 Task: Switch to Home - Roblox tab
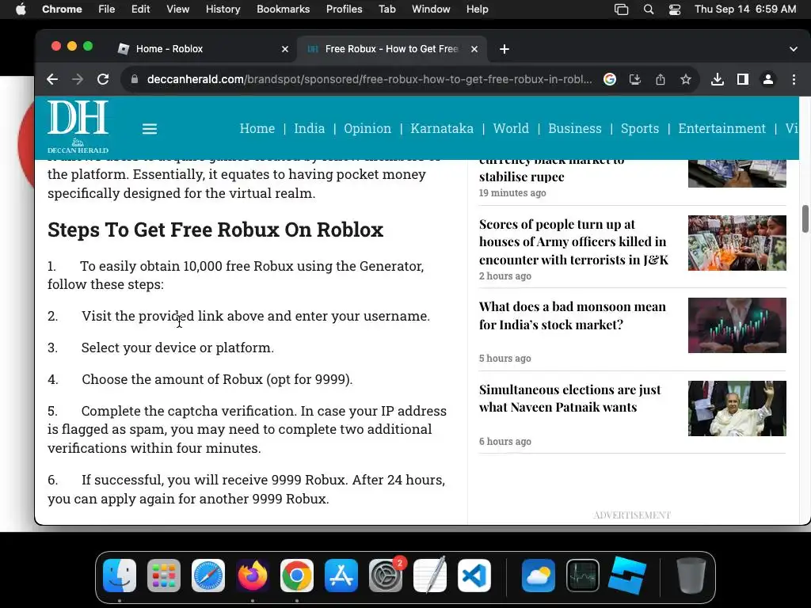(202, 49)
